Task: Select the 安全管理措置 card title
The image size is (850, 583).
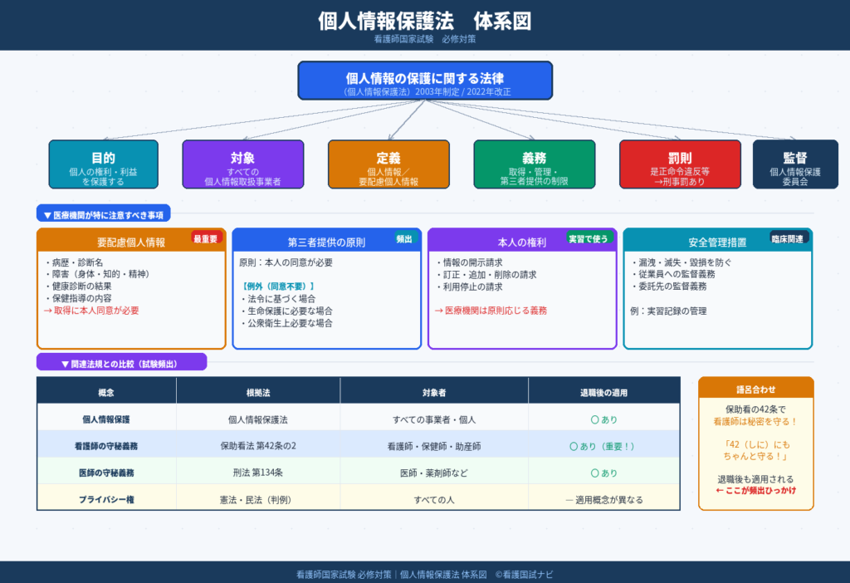Action: (x=716, y=243)
